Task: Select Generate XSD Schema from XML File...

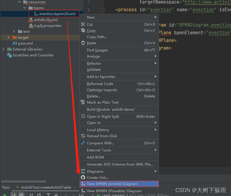Action: (119, 164)
